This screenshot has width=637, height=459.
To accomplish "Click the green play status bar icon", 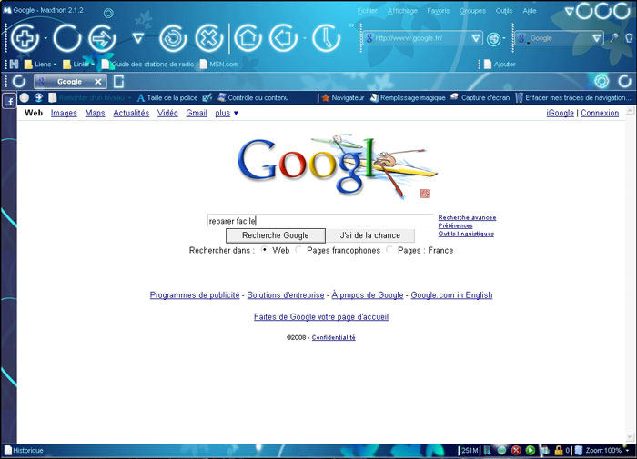I will pyautogui.click(x=531, y=450).
